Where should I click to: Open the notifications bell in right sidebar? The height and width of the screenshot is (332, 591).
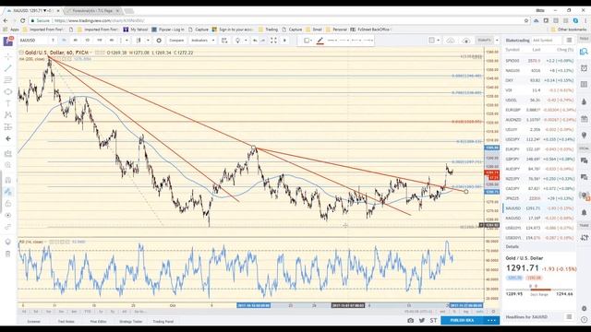coord(584,213)
